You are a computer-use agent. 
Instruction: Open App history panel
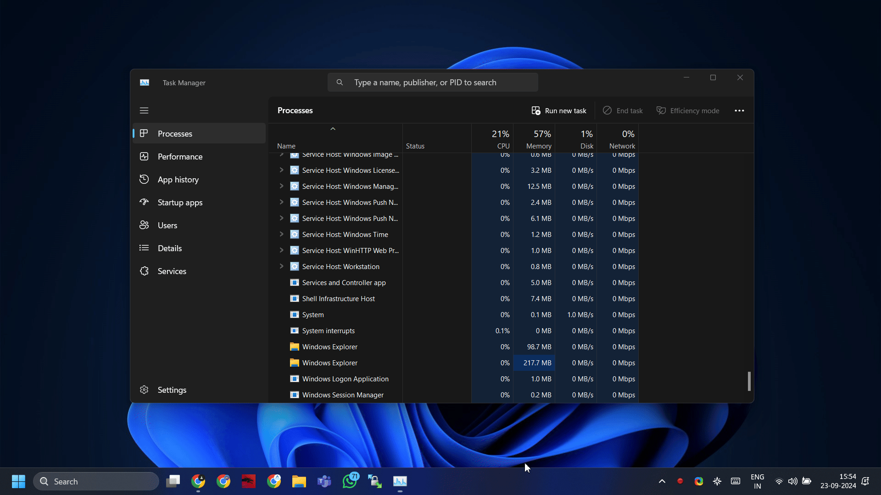coord(178,179)
